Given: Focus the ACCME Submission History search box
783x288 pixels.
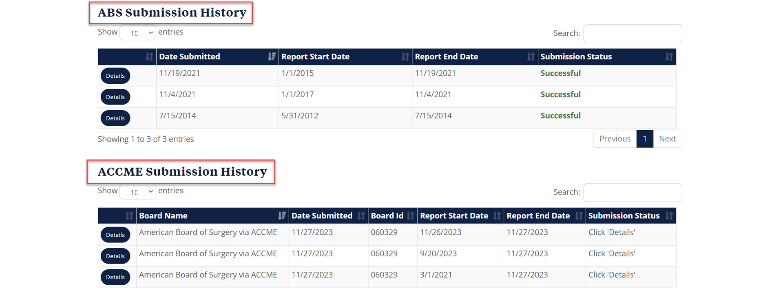Looking at the screenshot, I should click(633, 192).
